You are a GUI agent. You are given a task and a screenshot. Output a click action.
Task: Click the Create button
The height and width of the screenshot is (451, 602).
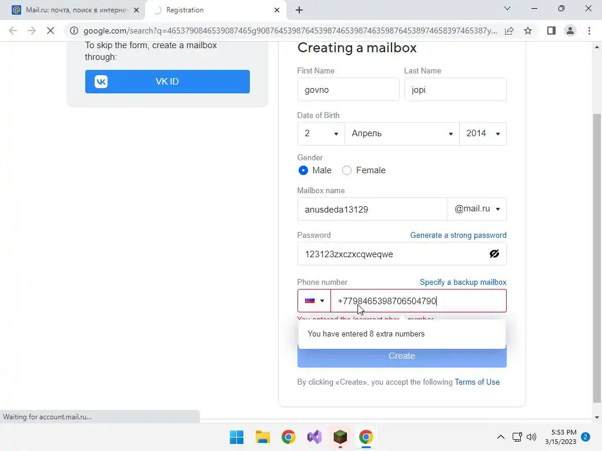[x=402, y=356]
